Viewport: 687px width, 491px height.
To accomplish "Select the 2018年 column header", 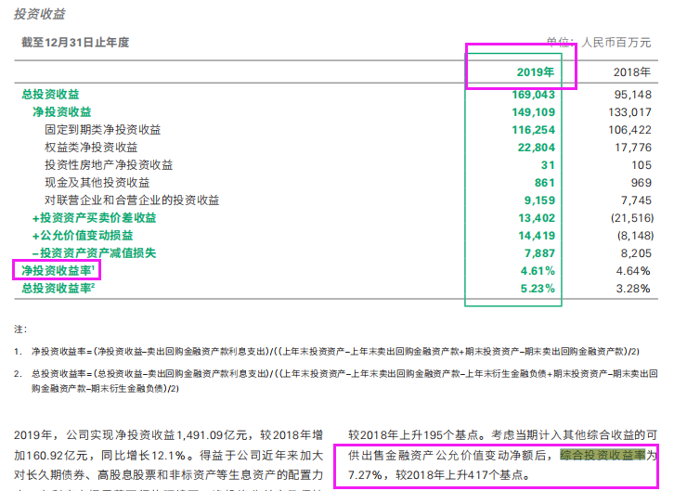I will 632,71.
